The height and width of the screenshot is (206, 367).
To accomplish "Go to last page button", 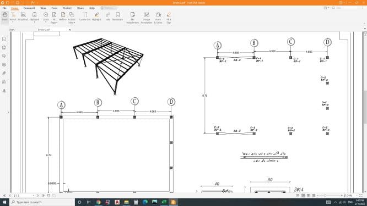I will (x=43, y=196).
